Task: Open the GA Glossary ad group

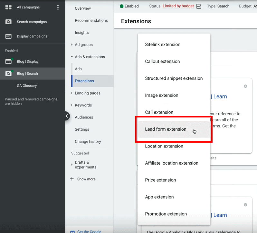Action: point(27,86)
